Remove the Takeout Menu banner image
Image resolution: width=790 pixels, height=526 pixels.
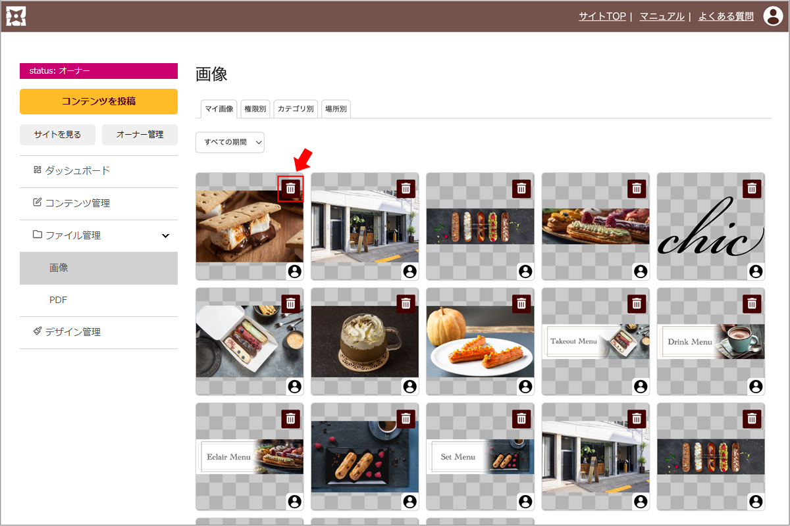click(637, 304)
